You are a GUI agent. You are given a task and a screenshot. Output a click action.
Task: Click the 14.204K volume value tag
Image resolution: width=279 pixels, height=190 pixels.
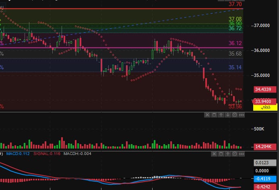(x=266, y=147)
